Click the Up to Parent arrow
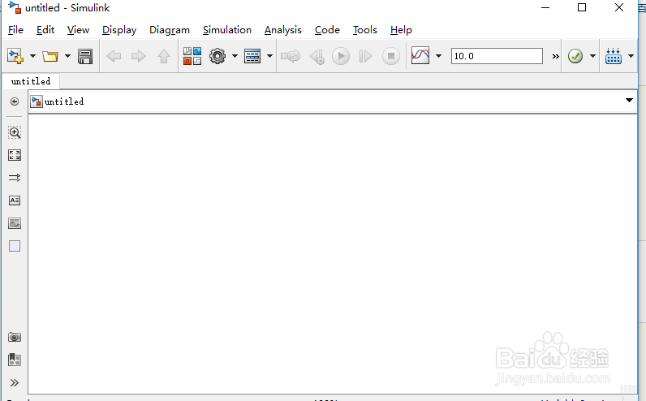This screenshot has width=646, height=401. [164, 56]
